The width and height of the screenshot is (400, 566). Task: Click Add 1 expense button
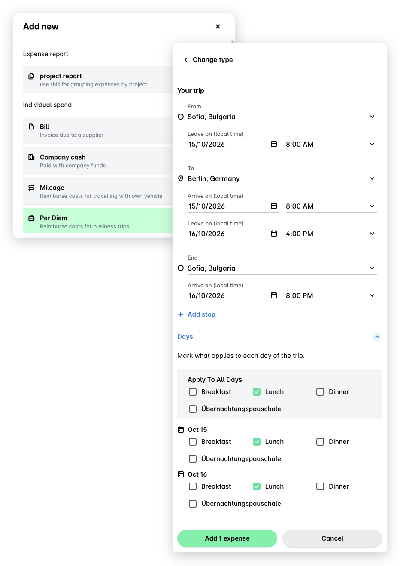227,538
